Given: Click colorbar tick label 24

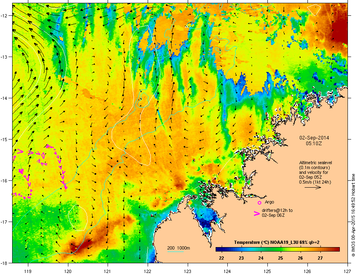Looking at the screenshot, I should pos(261,258).
